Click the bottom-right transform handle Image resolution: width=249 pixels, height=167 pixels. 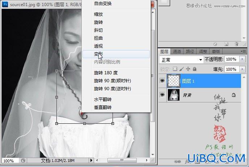point(113,123)
